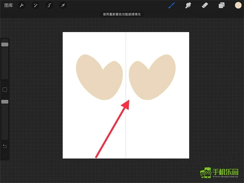Undo the last action with sidebar arrow
The height and width of the screenshot is (183, 244).
click(x=5, y=146)
